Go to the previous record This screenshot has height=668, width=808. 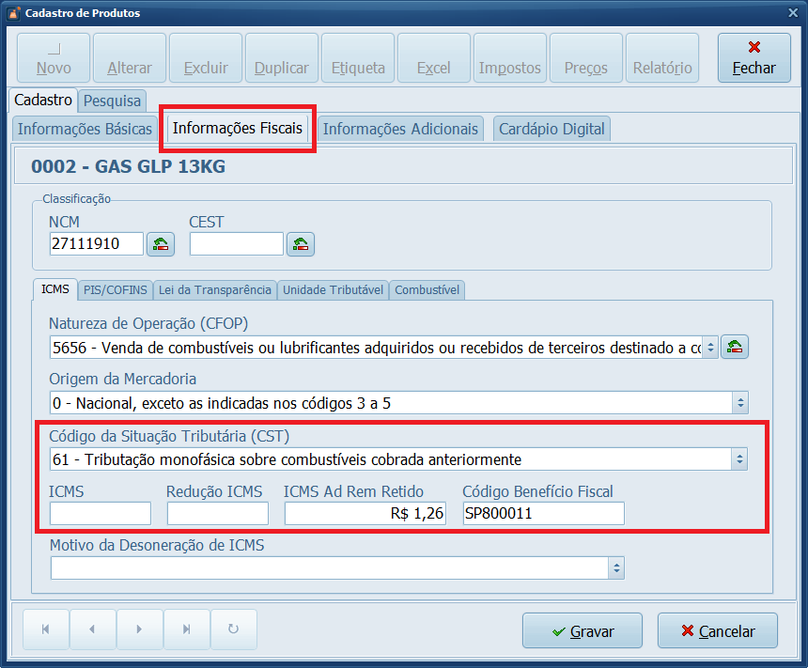(x=92, y=629)
